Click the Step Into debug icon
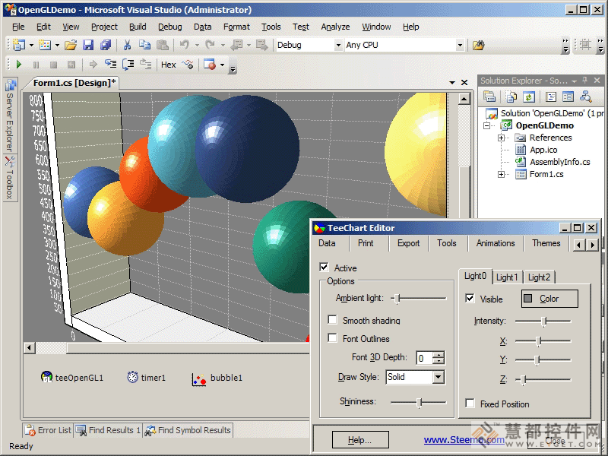608x456 pixels. [110, 64]
